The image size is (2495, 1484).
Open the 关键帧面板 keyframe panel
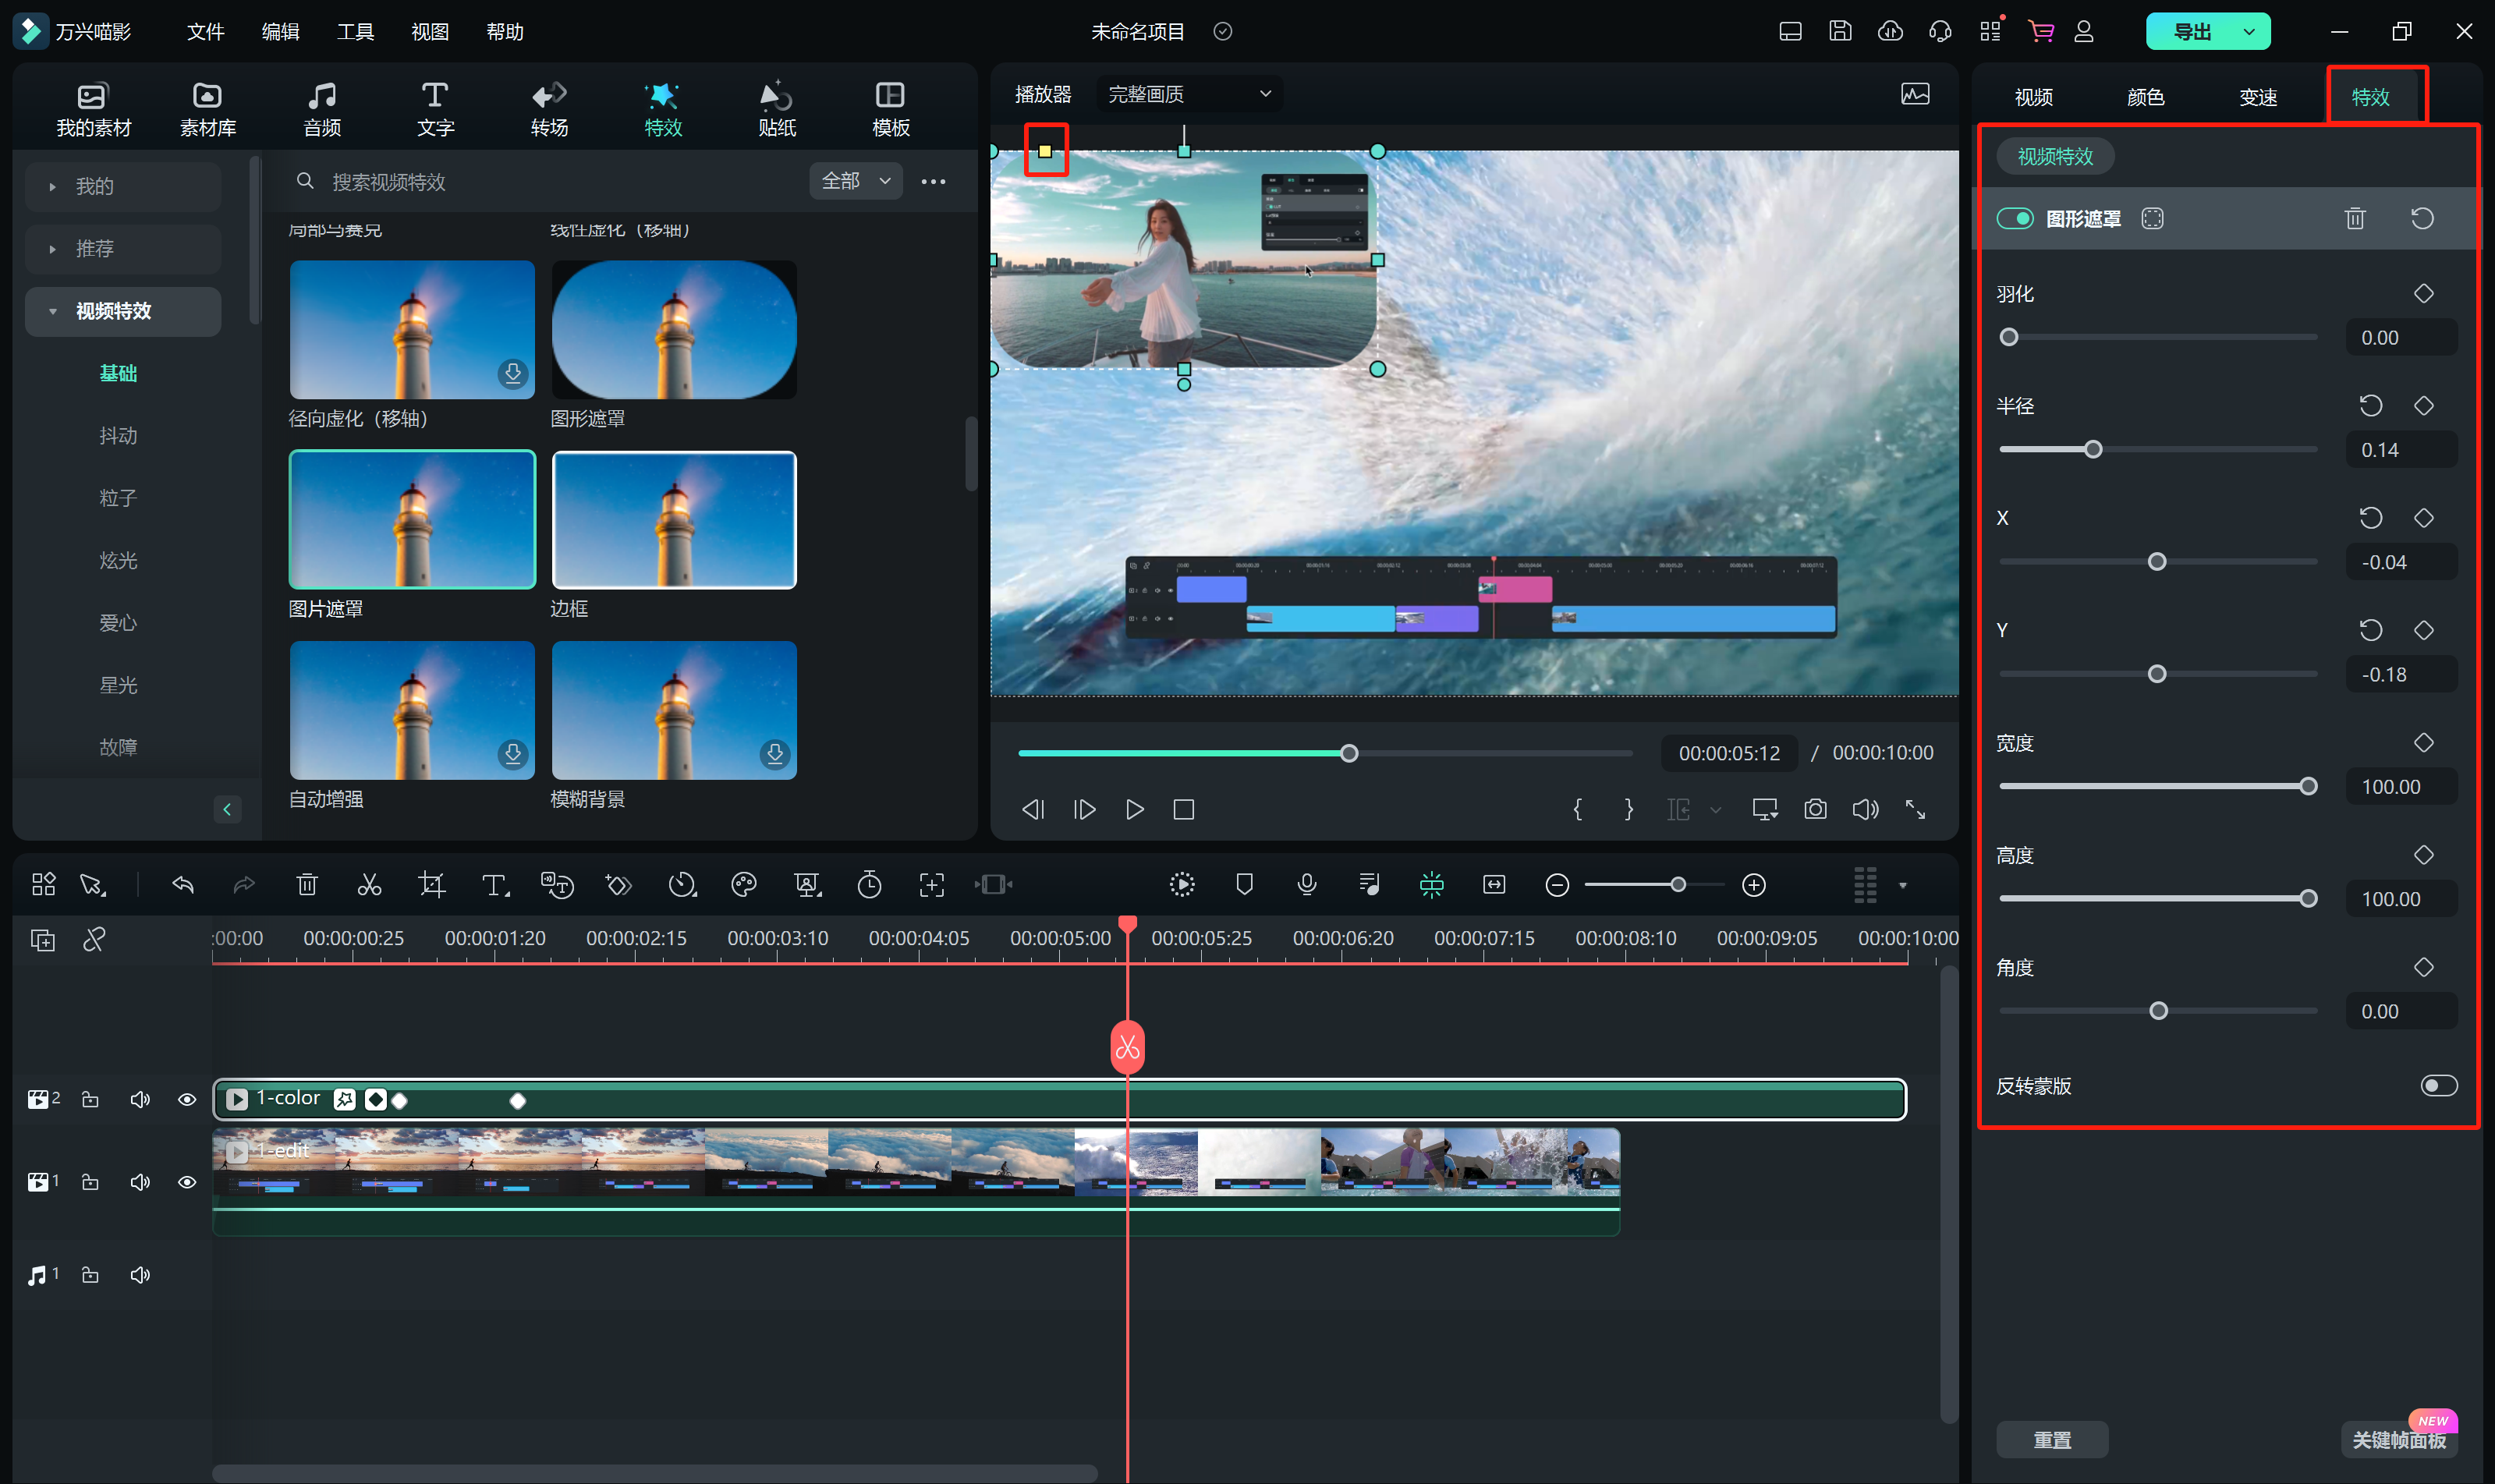coord(2398,1440)
